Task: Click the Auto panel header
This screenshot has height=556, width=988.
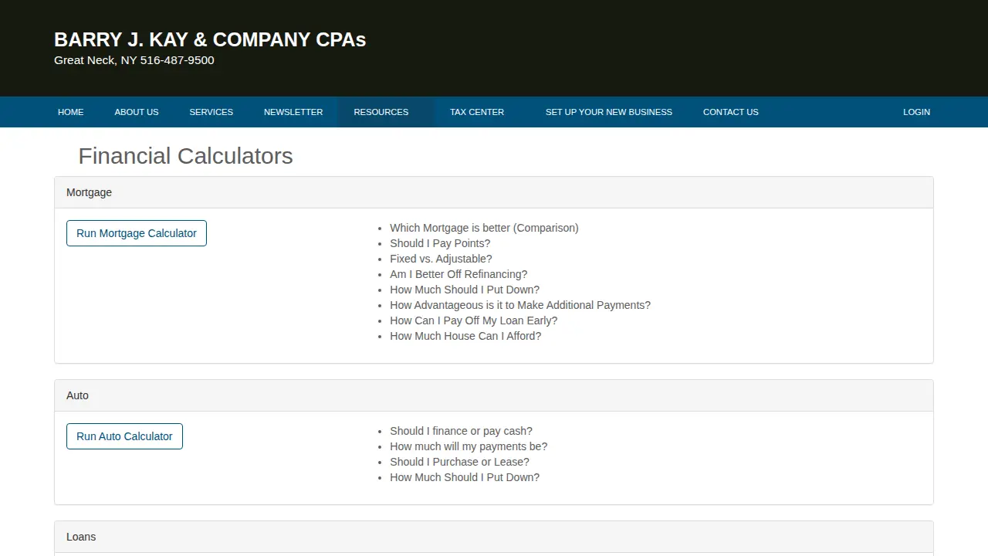Action: click(x=494, y=395)
